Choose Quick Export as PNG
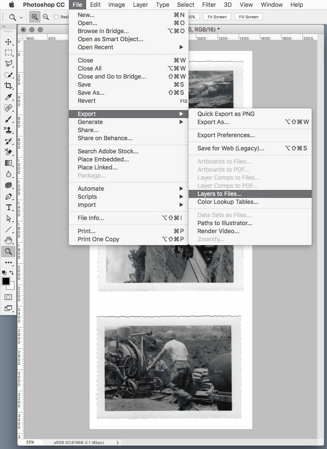This screenshot has width=327, height=449. (x=250, y=114)
